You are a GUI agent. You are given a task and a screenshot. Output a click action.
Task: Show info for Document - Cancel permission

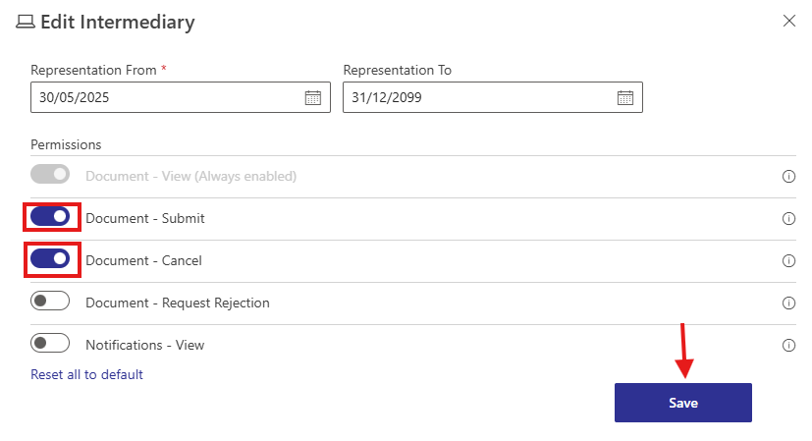787,261
